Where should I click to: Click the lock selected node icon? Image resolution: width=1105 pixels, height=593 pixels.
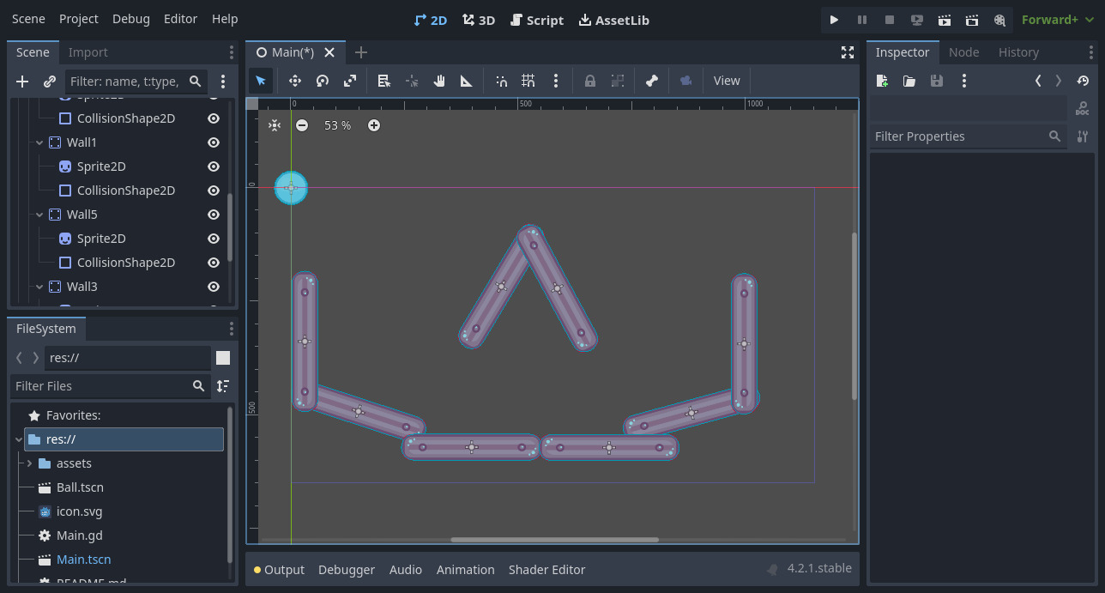(590, 81)
